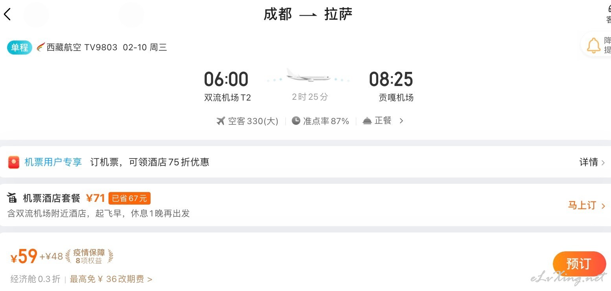Viewport: 611px width, 291px height.
Task: Open 疫情保障 8项权益 badge
Action: (89, 256)
